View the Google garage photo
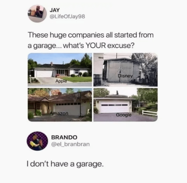This screenshot has width=187, height=183. tap(125, 105)
